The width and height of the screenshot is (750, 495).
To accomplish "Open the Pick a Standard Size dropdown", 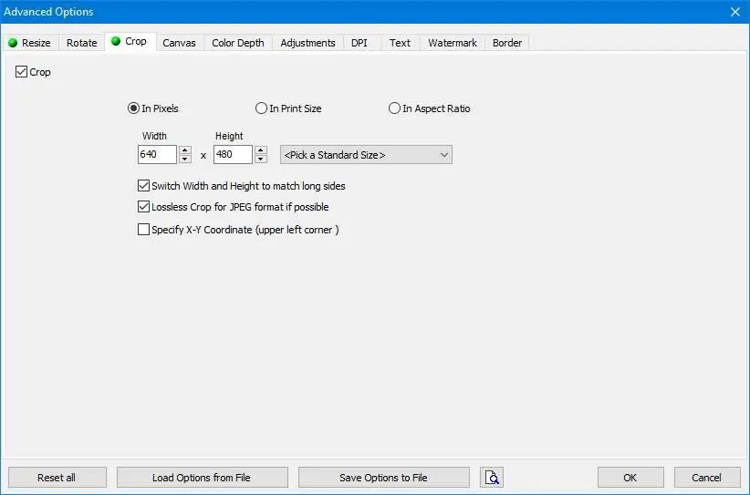I will pyautogui.click(x=366, y=155).
